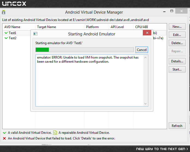The height and width of the screenshot is (152, 190).
Task: Sort by Target Name column header
Action: click(60, 27)
